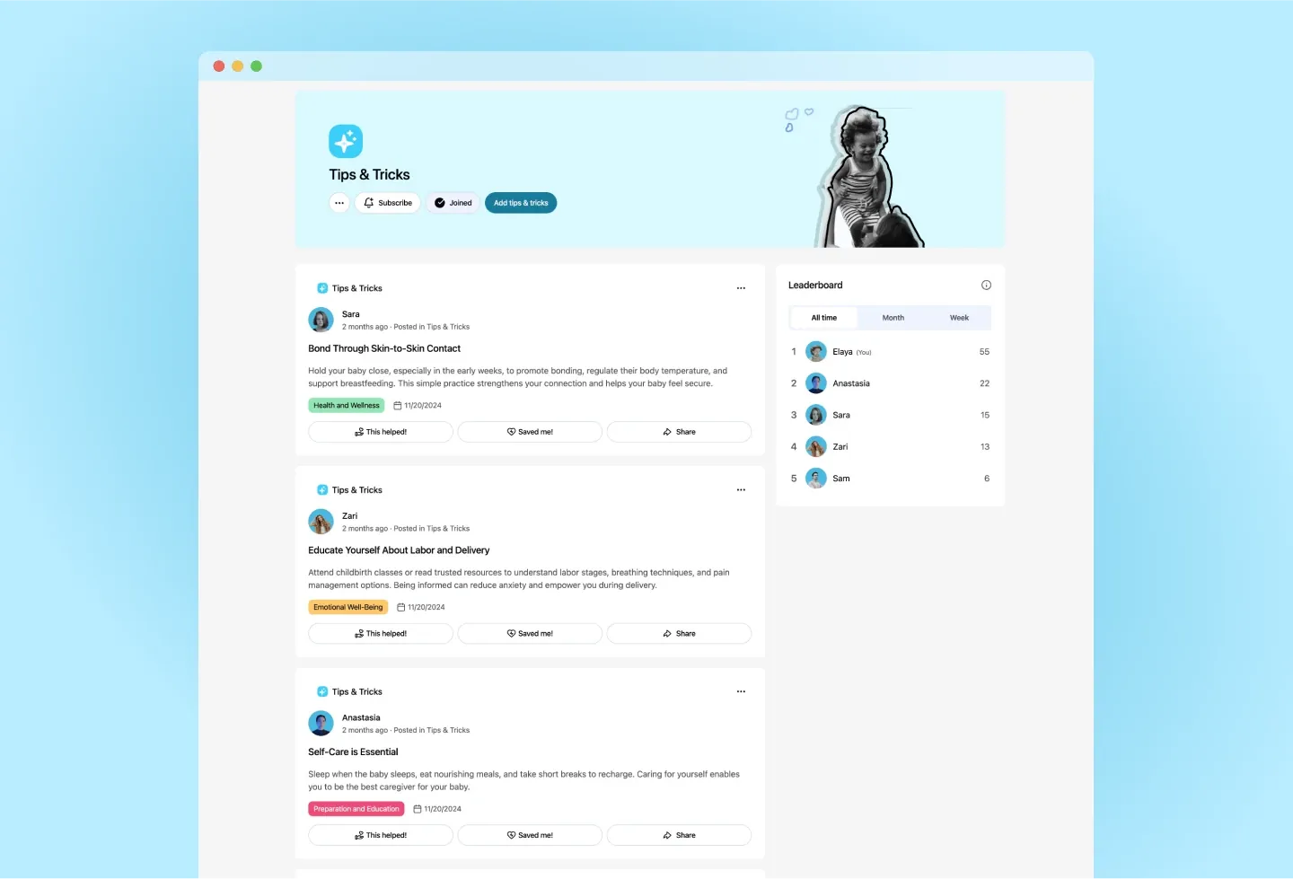Image resolution: width=1293 pixels, height=879 pixels.
Task: Toggle the Joined membership button
Action: (x=453, y=203)
